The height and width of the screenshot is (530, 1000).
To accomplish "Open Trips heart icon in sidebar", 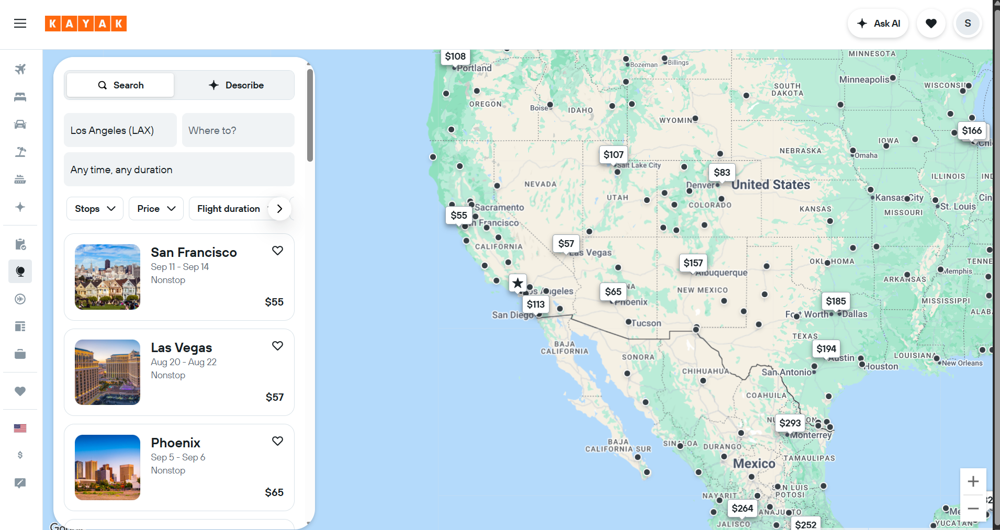I will 20,391.
